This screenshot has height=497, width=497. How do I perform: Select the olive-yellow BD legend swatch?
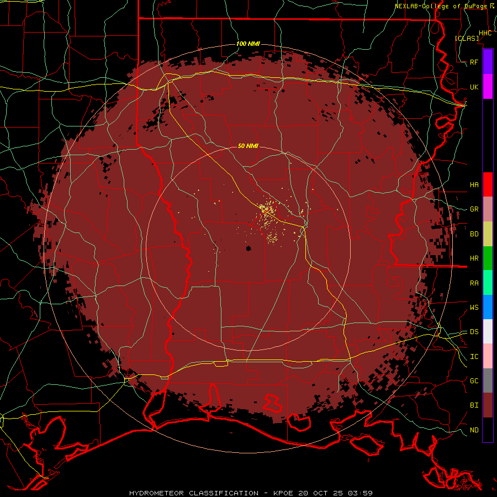pos(488,234)
